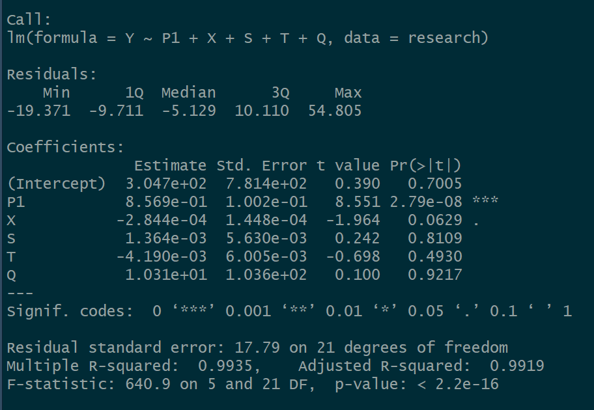The width and height of the screenshot is (594, 410).
Task: Click the 'Pr(>|t|)' column header
Action: (425, 166)
